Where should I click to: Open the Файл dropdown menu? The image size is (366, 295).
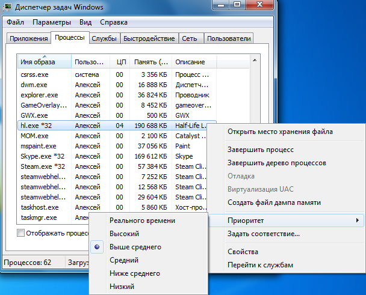(16, 22)
